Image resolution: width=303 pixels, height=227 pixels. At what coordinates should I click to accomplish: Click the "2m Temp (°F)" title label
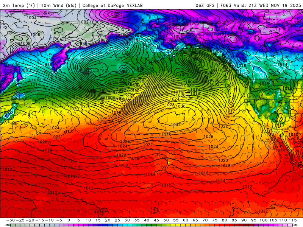[x=19, y=5]
